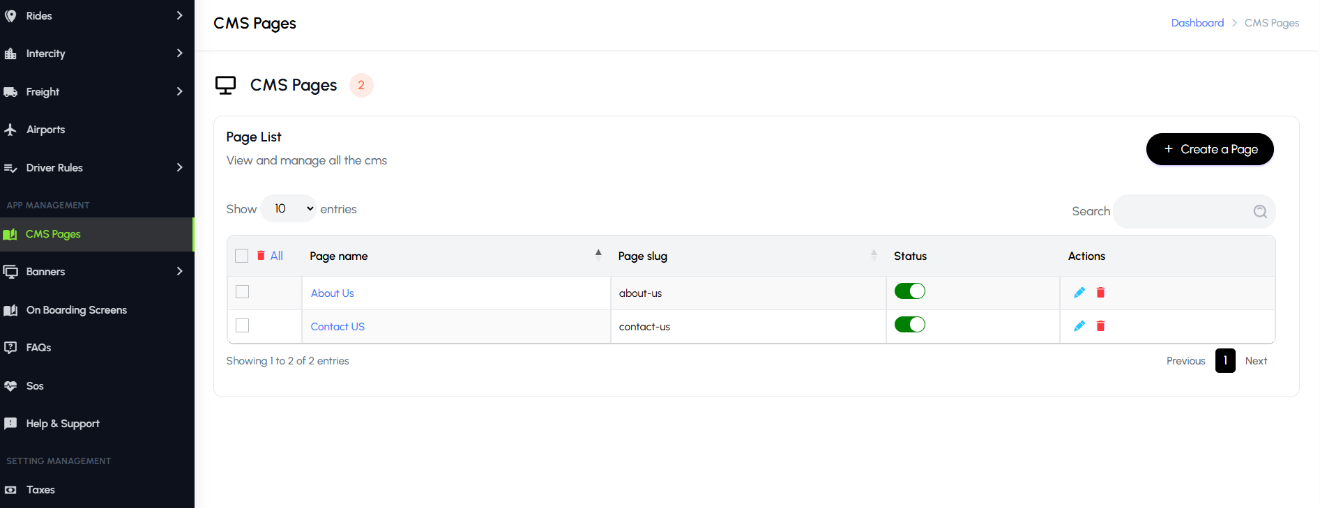
Task: Go to On Boarding Screens menu item
Action: click(77, 310)
